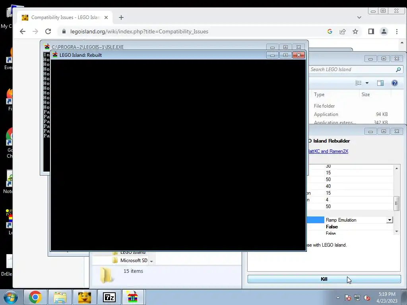Open a new Chrome tab
Viewport: 407px width, 305px height.
pos(121,17)
